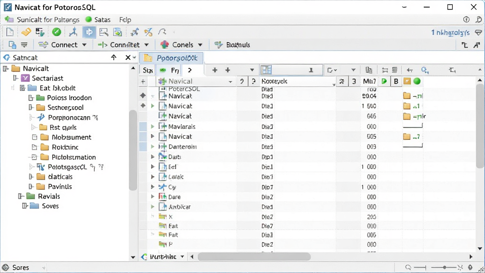The height and width of the screenshot is (273, 485).
Task: Toggle the checkbox beside Rokttinc folder
Action: [35, 147]
